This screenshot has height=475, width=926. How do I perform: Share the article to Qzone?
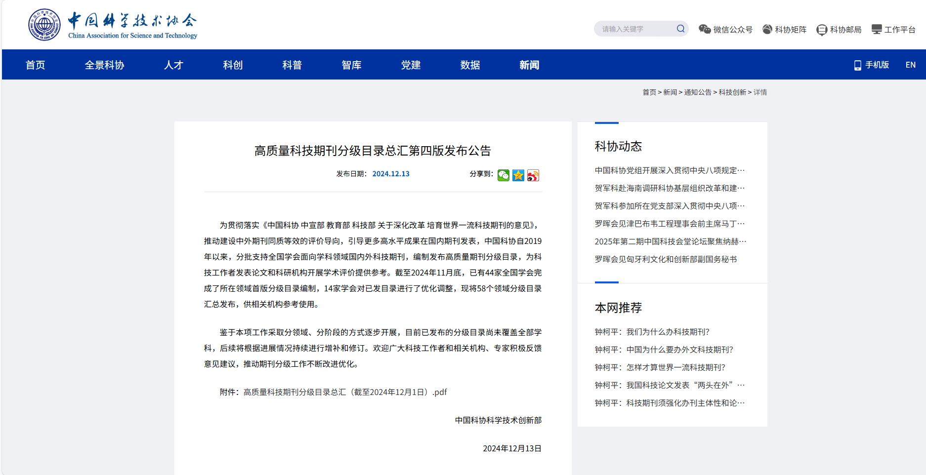point(518,175)
